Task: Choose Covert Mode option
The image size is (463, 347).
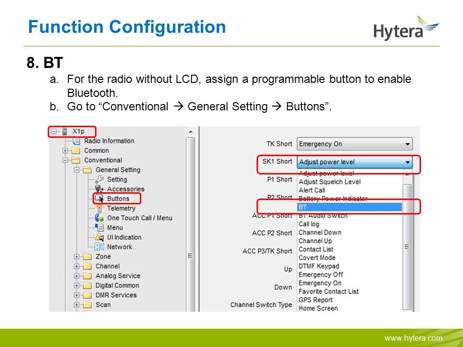Action: click(317, 258)
